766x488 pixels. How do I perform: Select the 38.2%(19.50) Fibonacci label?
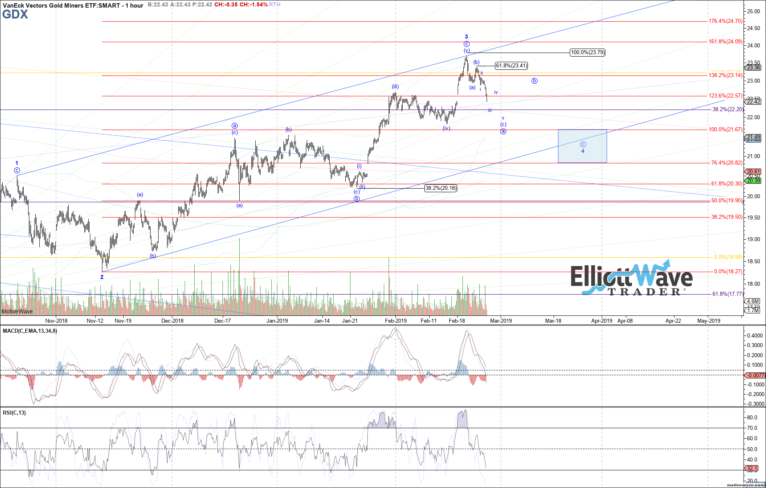[x=727, y=217]
